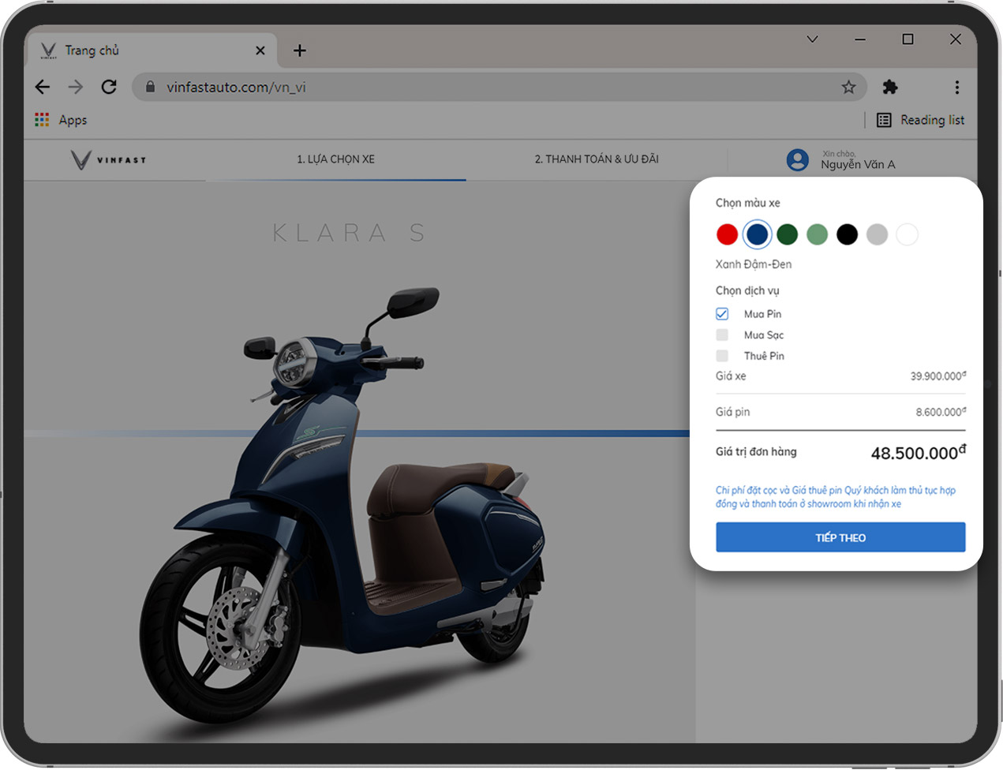Check the Thuê Pin option
The height and width of the screenshot is (774, 1003).
[722, 356]
